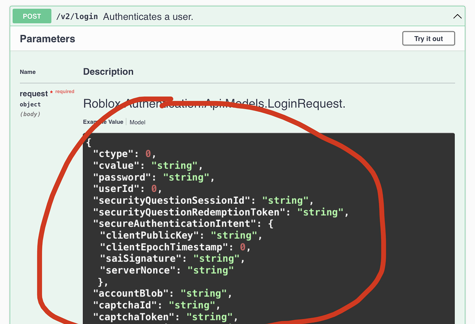Click the request parameter name
This screenshot has height=324, width=475.
[34, 94]
